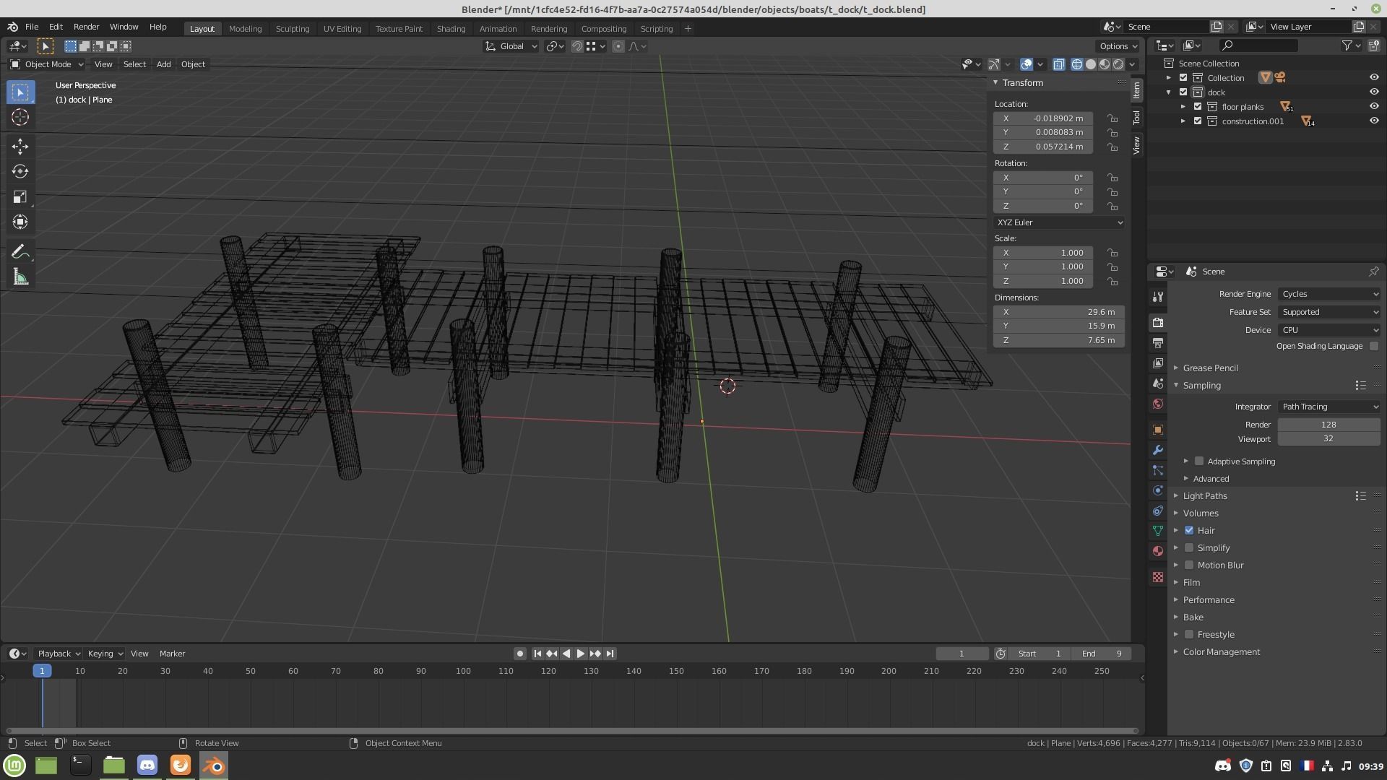
Task: Open the Device CPU dropdown
Action: click(1329, 330)
